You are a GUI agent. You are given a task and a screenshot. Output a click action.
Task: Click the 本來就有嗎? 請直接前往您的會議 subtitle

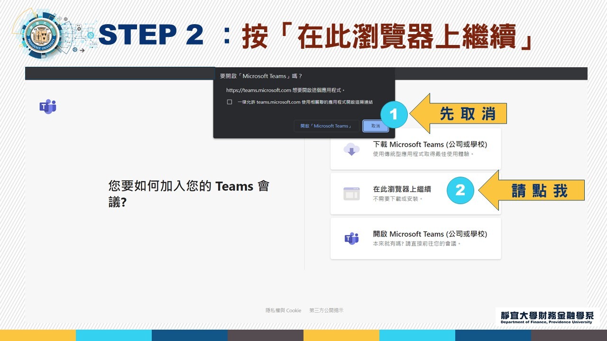pos(417,243)
